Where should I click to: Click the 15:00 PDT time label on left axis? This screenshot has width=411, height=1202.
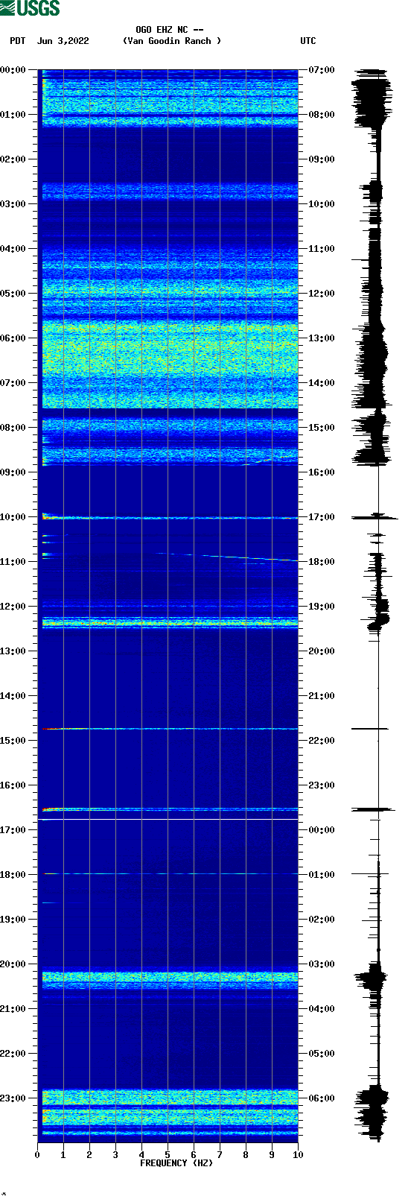tap(13, 741)
